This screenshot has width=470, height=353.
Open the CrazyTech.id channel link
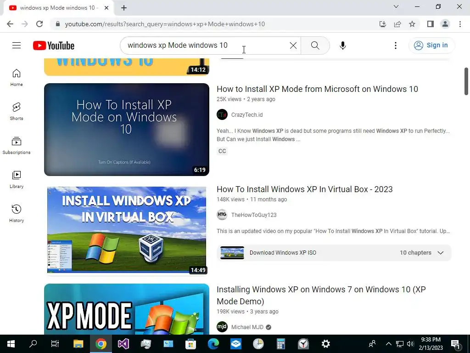246,114
